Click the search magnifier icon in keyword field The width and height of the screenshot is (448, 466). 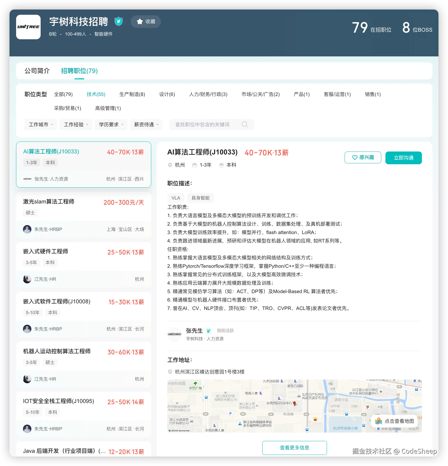click(x=245, y=124)
